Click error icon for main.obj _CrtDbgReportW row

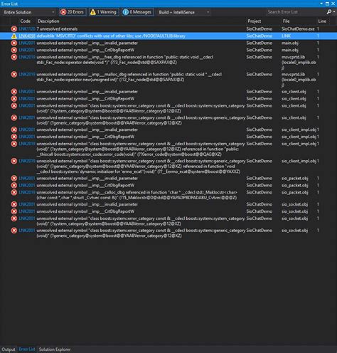(x=14, y=51)
